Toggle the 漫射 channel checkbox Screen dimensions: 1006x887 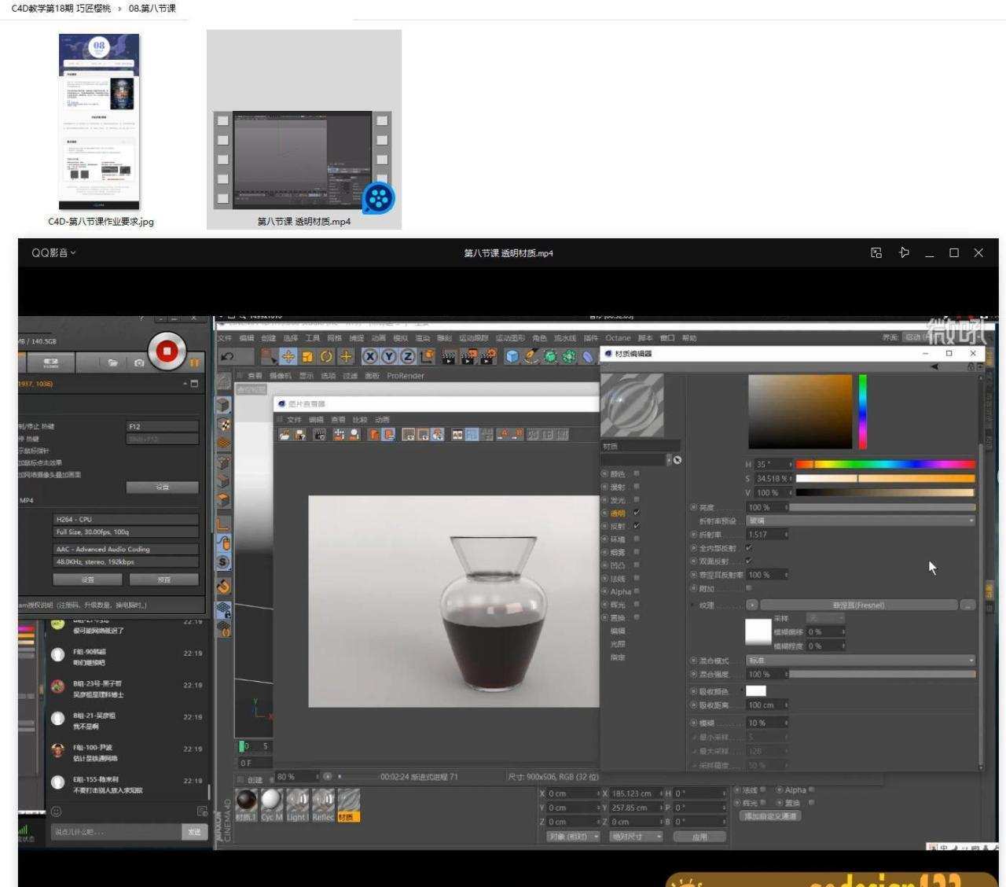coord(637,487)
